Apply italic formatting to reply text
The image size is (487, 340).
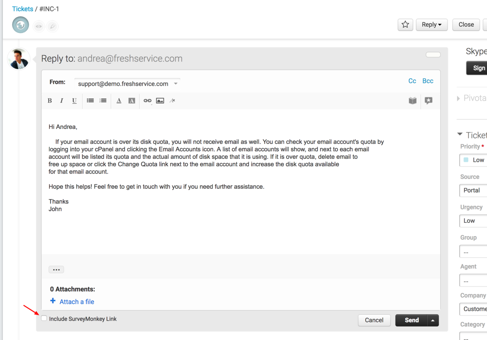(62, 101)
